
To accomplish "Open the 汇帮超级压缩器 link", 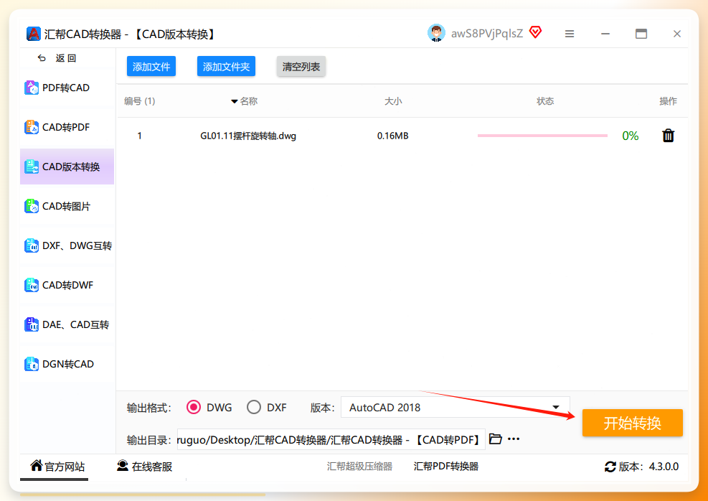I will pyautogui.click(x=359, y=467).
